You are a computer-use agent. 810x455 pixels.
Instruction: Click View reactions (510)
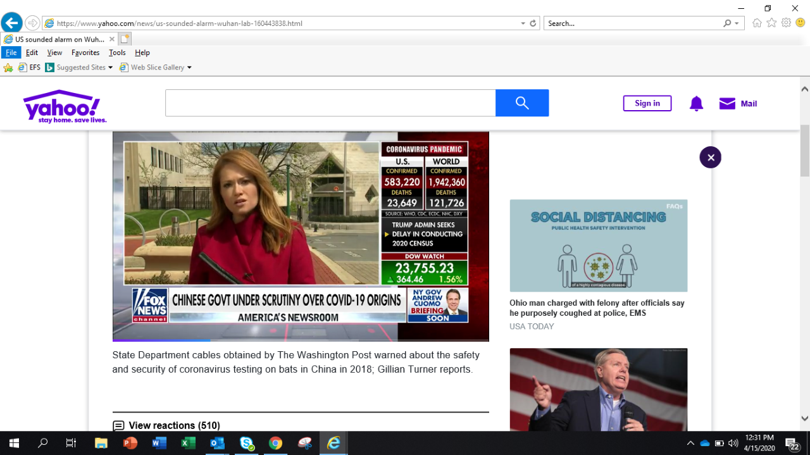pos(173,425)
